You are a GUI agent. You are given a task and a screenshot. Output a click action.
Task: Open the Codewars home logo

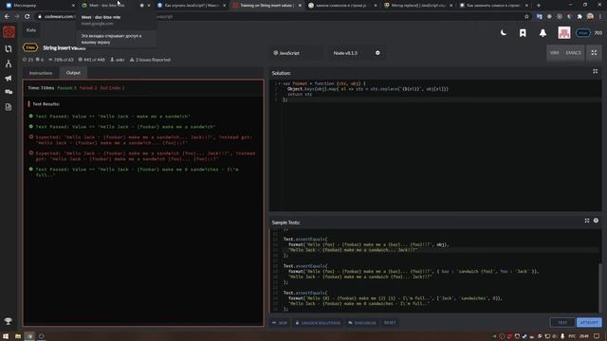(9, 32)
